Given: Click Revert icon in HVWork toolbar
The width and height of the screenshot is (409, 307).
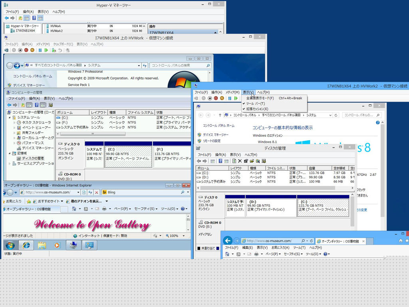Looking at the screenshot, I should tap(60, 50).
